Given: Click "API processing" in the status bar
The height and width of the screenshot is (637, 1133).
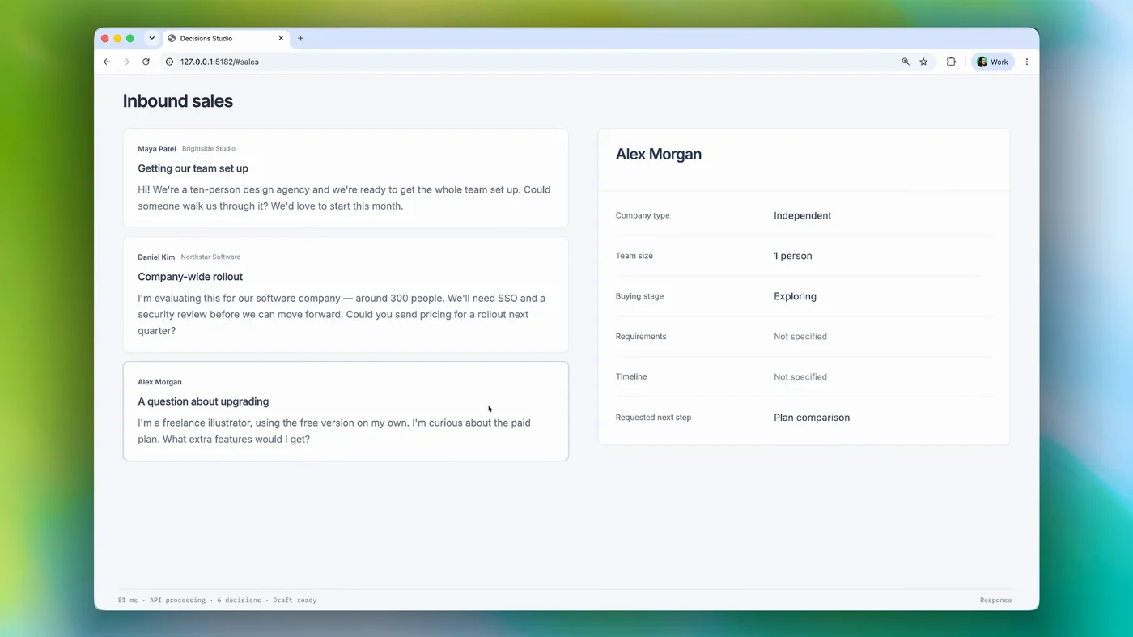Looking at the screenshot, I should point(177,601).
